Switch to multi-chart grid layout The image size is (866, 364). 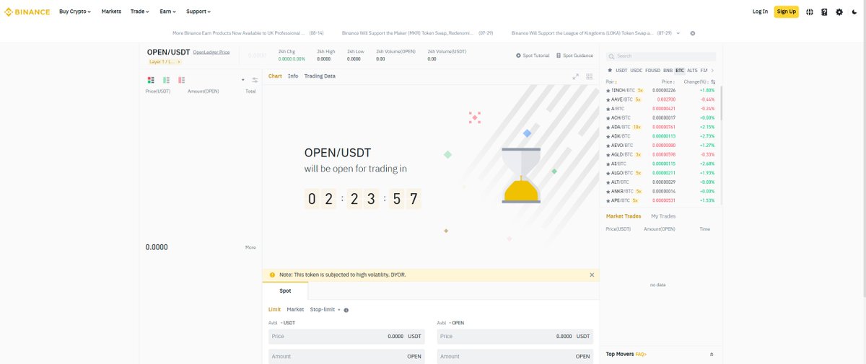pos(590,76)
